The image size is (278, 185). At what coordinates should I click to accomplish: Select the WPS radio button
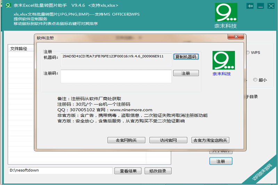coord(248,53)
